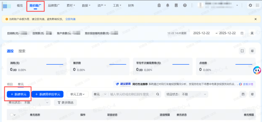Open the nine-dot app grid menu
This screenshot has height=122, width=262.
tap(257, 5)
